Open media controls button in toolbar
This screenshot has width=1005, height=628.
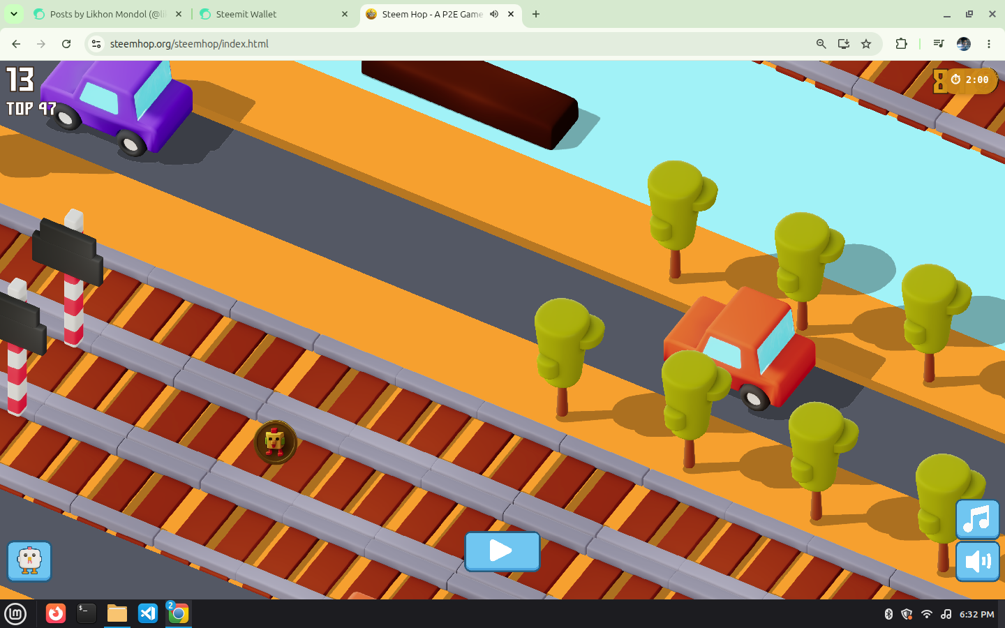(x=939, y=44)
